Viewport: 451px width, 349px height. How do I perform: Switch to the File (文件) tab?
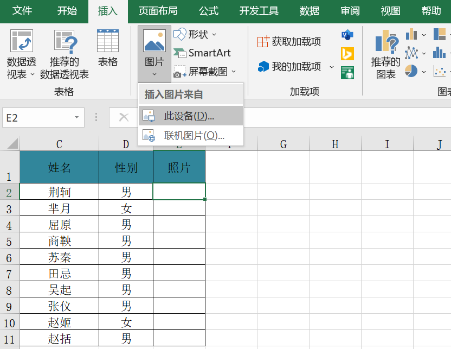pyautogui.click(x=22, y=11)
